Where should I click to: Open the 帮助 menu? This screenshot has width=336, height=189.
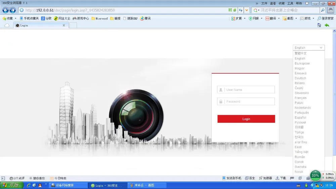coord(299,3)
